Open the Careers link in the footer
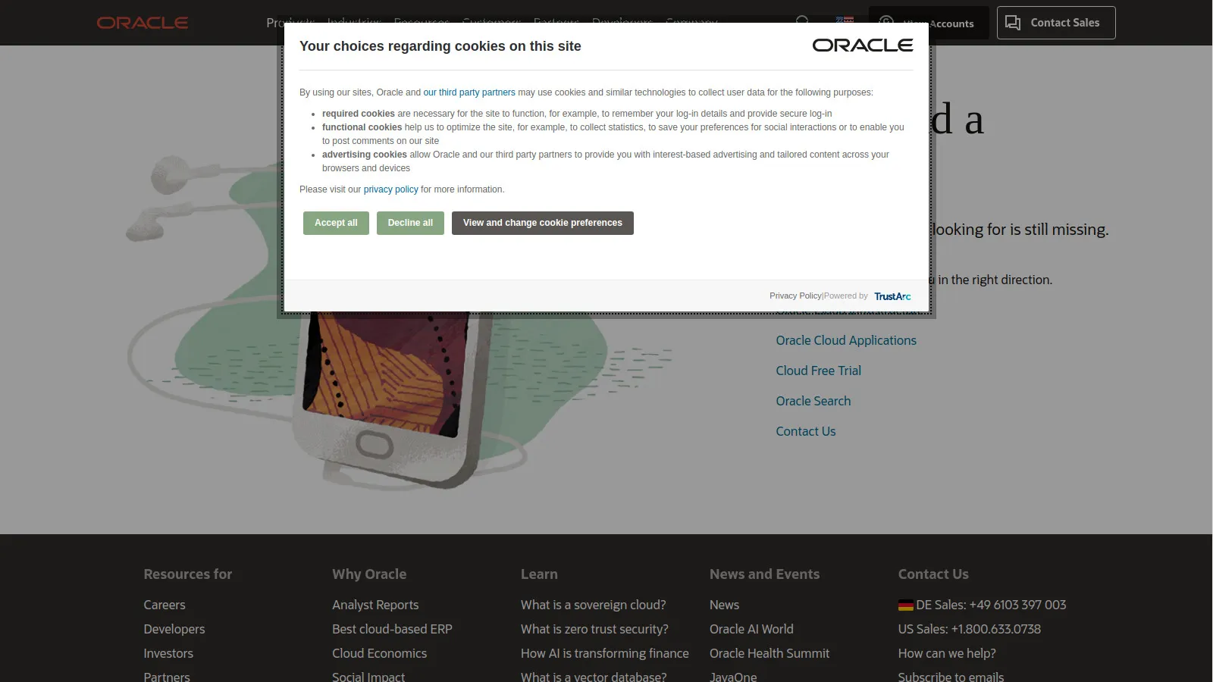 pyautogui.click(x=164, y=605)
